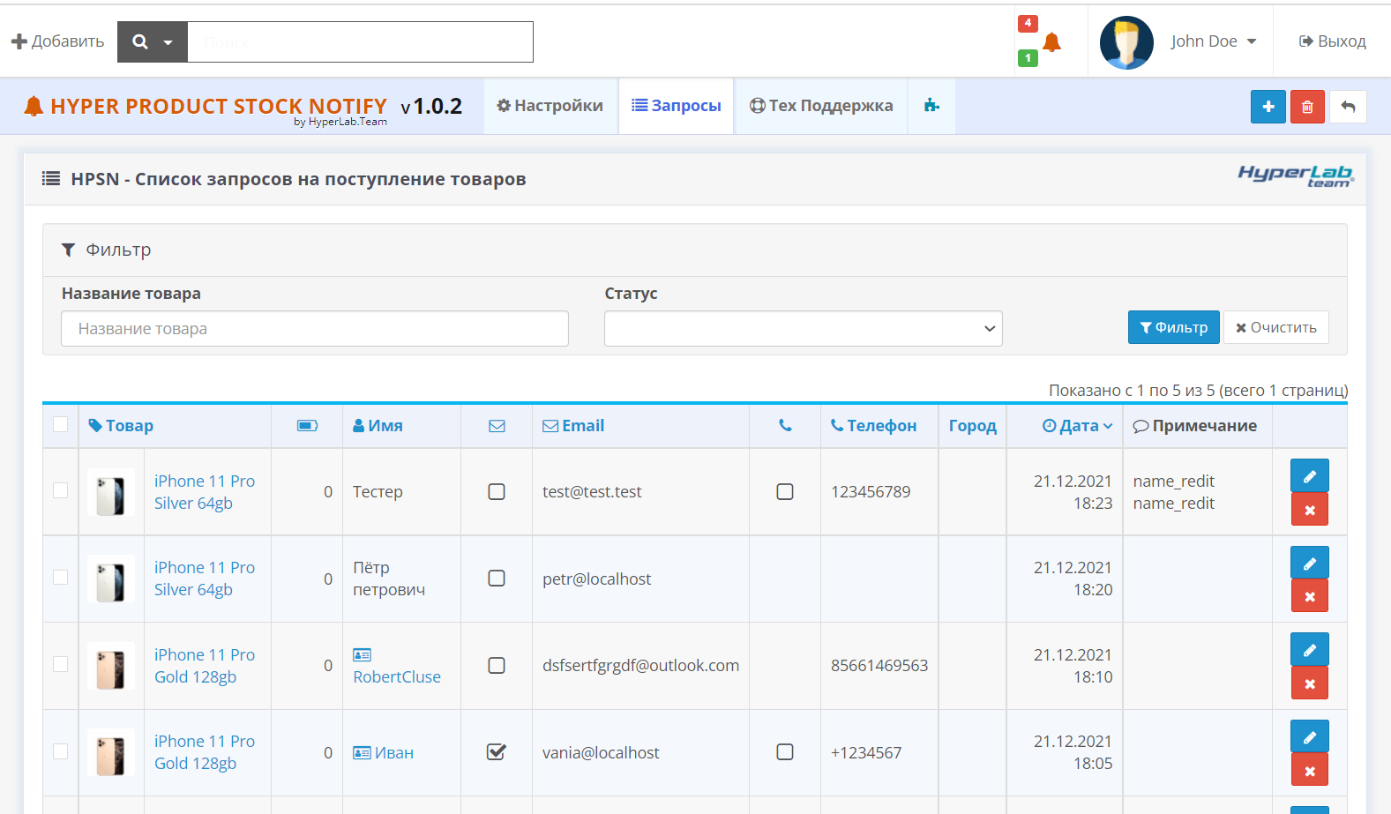The height and width of the screenshot is (814, 1391).
Task: Click the back arrow button
Action: 1348,107
